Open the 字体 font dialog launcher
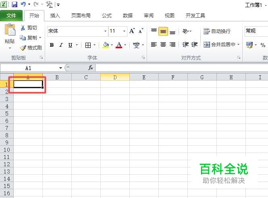 click(x=143, y=58)
